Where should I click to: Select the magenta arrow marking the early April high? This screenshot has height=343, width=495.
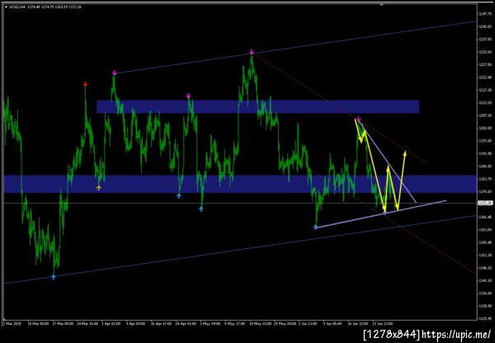pyautogui.click(x=115, y=73)
